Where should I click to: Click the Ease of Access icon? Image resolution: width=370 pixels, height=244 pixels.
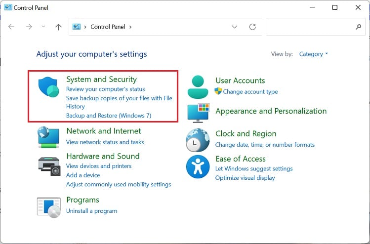tap(198, 166)
